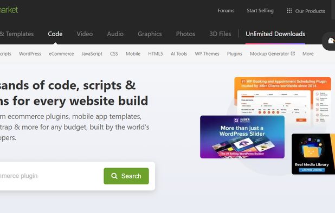The width and height of the screenshot is (335, 213).
Task: Open the 3D Files category
Action: point(220,34)
